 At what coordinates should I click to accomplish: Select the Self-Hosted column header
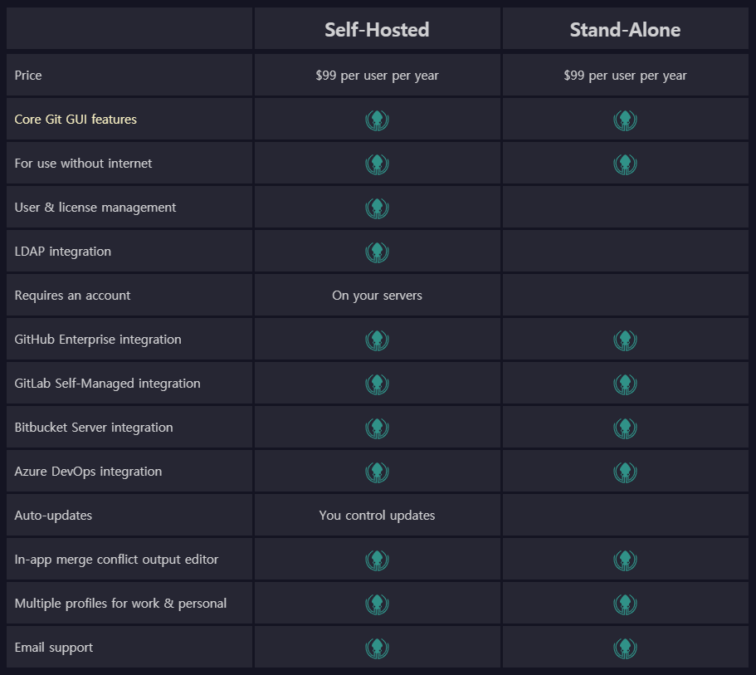[x=377, y=30]
